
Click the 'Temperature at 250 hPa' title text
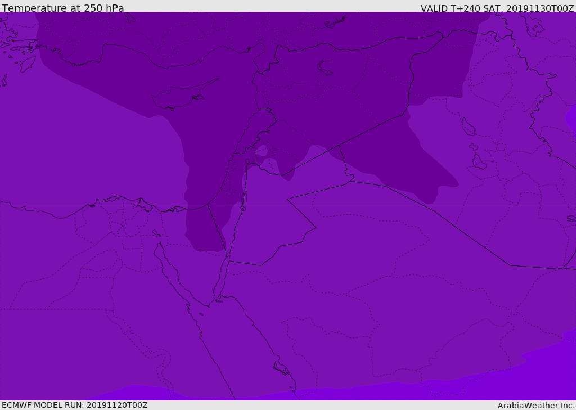click(63, 8)
